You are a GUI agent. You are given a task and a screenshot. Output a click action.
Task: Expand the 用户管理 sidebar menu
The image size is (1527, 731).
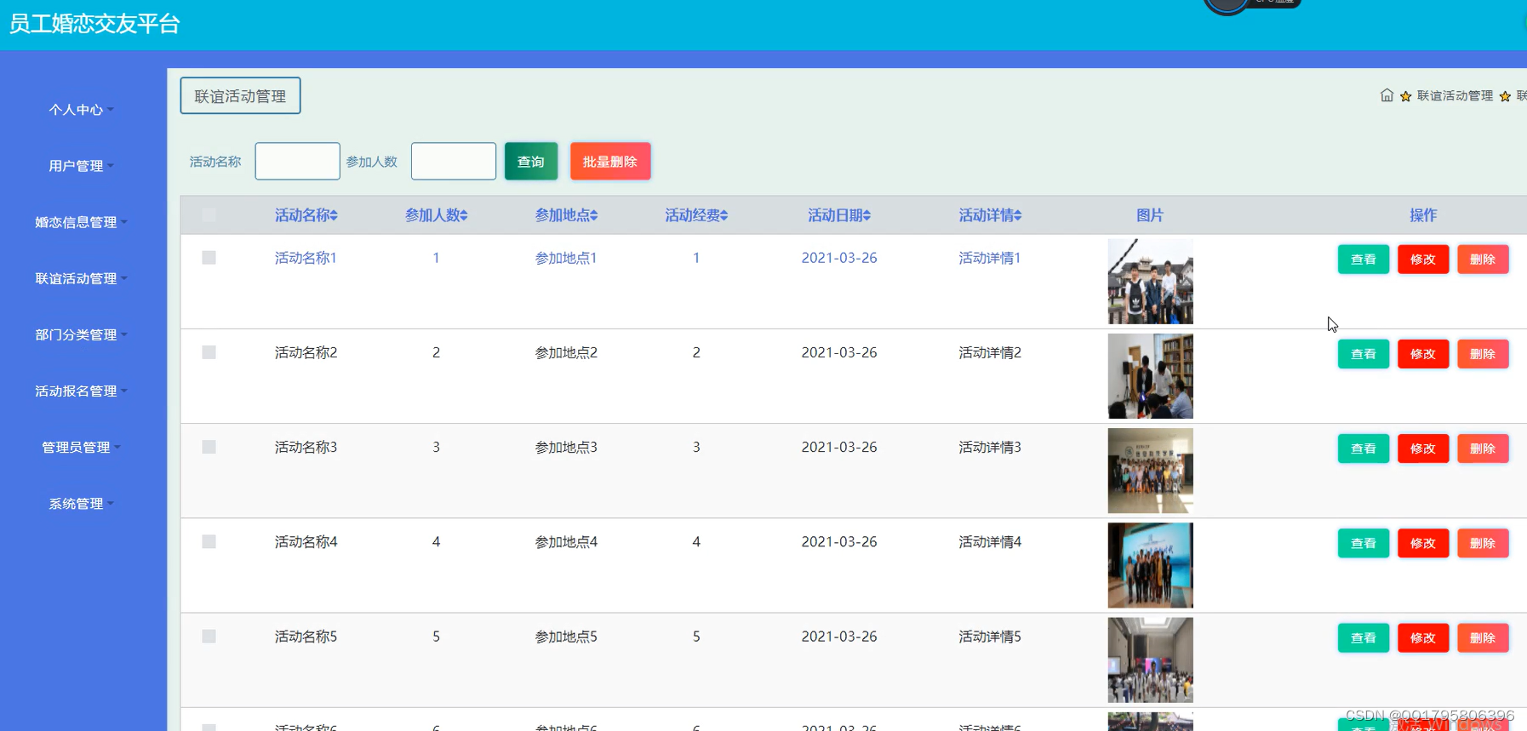81,166
